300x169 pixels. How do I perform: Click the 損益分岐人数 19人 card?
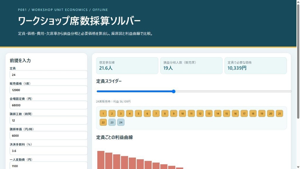tap(191, 65)
